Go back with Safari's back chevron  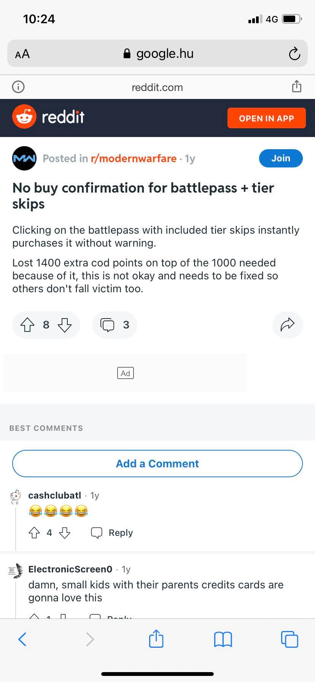[22, 639]
